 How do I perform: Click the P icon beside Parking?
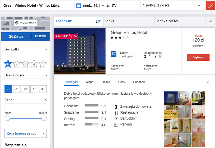tap(116, 125)
